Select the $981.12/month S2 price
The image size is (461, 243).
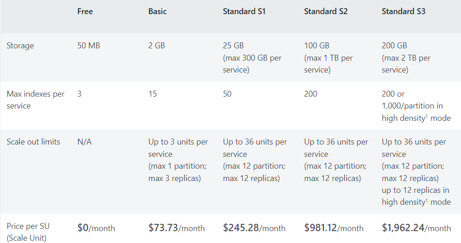[x=334, y=228]
